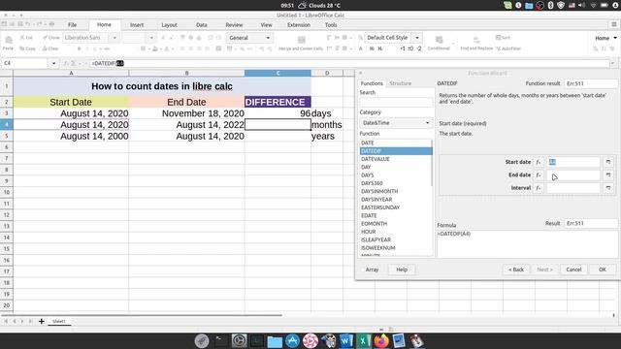Click the Cut tool
Image resolution: width=621 pixels, height=349 pixels.
[x=26, y=38]
